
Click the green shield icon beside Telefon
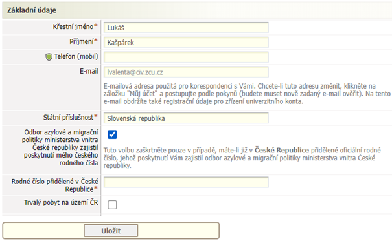click(49, 57)
